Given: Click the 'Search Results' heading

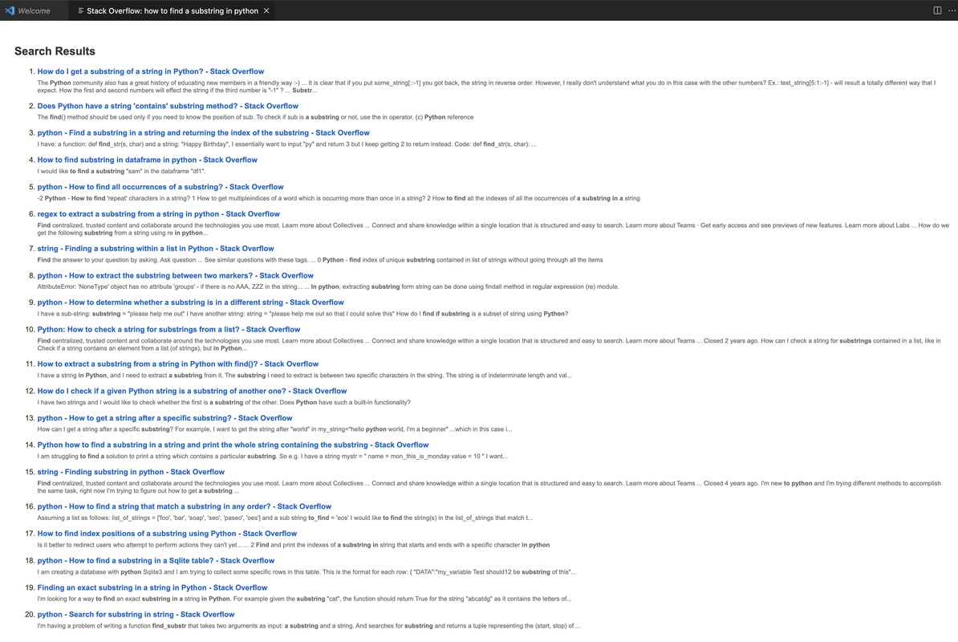Looking at the screenshot, I should [x=55, y=51].
